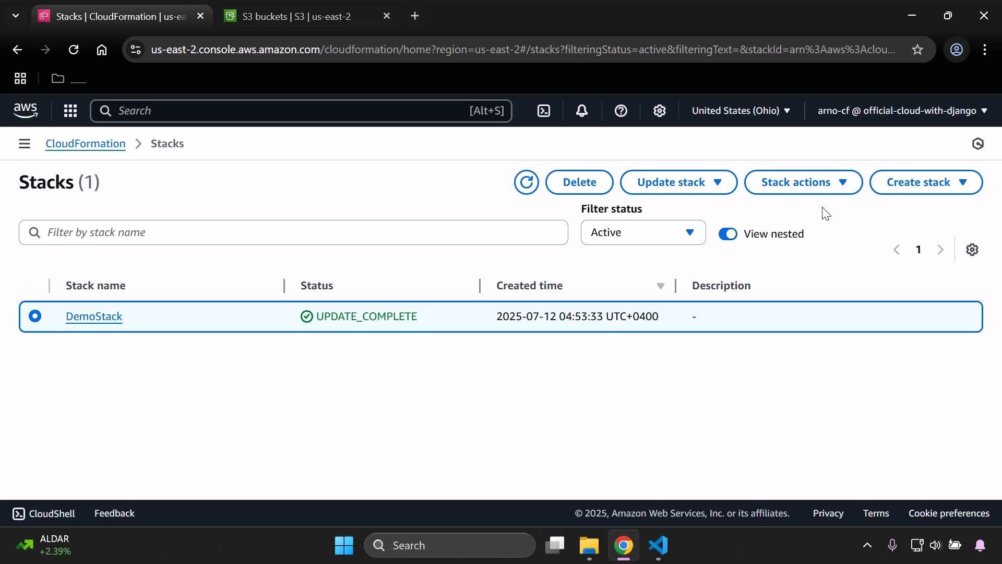This screenshot has width=1002, height=564.
Task: Click the Filter by stack name field
Action: tap(293, 232)
